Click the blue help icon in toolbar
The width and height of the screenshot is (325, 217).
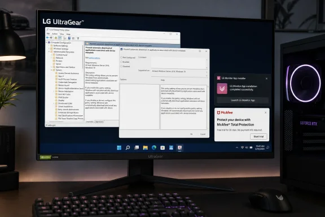coord(69,38)
